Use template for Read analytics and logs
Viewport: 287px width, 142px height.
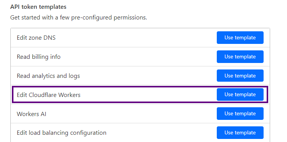pyautogui.click(x=240, y=76)
